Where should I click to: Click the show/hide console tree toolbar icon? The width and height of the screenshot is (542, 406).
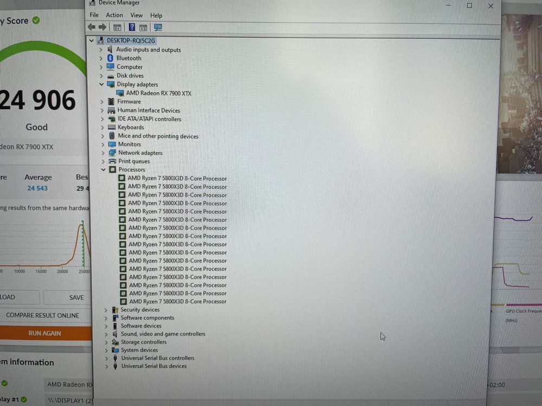coord(117,27)
